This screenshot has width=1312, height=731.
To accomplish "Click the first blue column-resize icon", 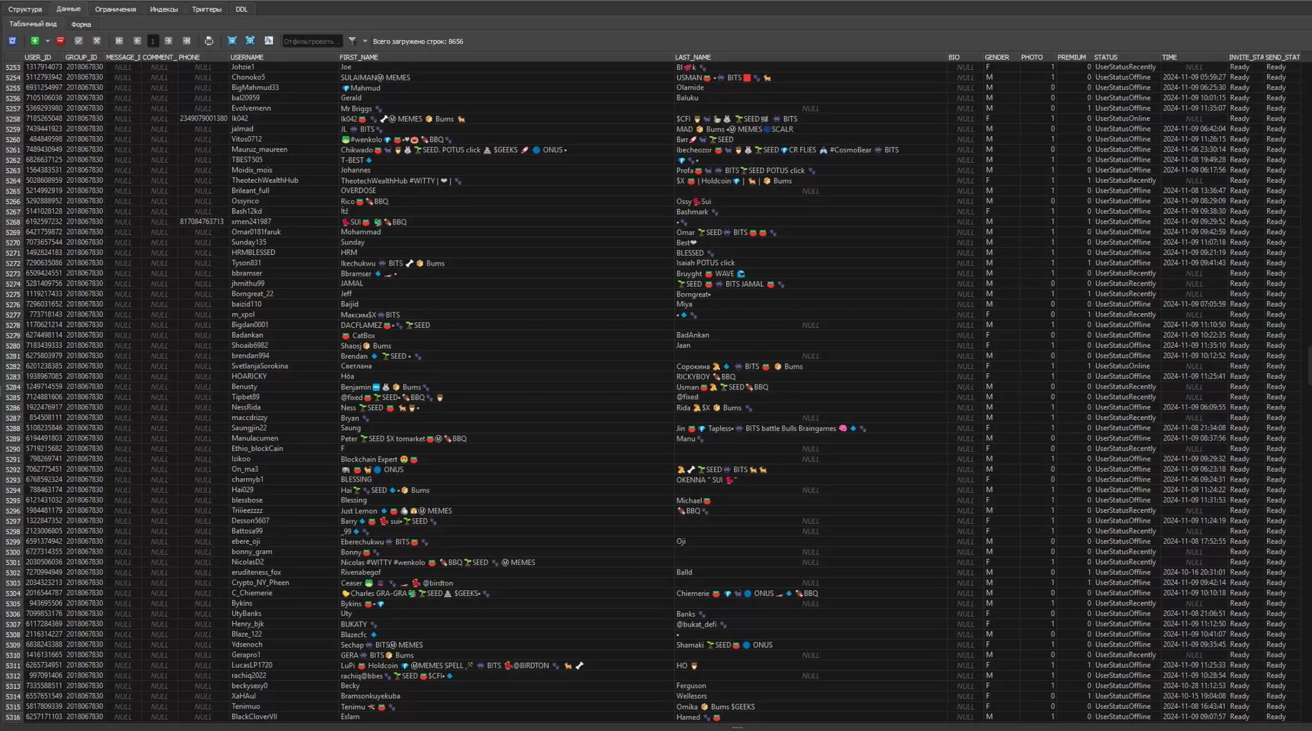I will (232, 41).
